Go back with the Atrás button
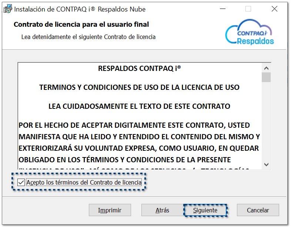291x228 pixels. (162, 210)
